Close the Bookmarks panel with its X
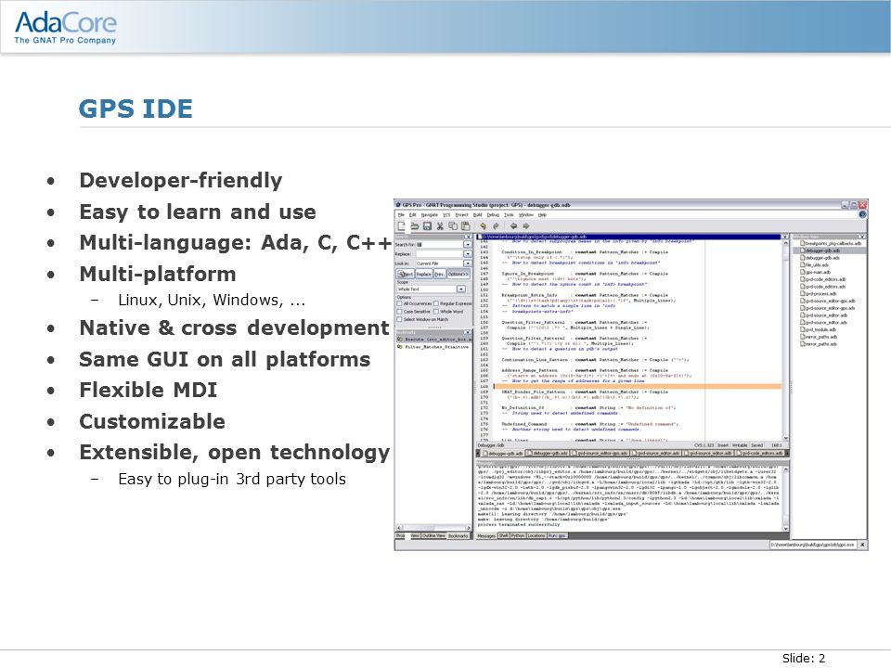 point(467,332)
